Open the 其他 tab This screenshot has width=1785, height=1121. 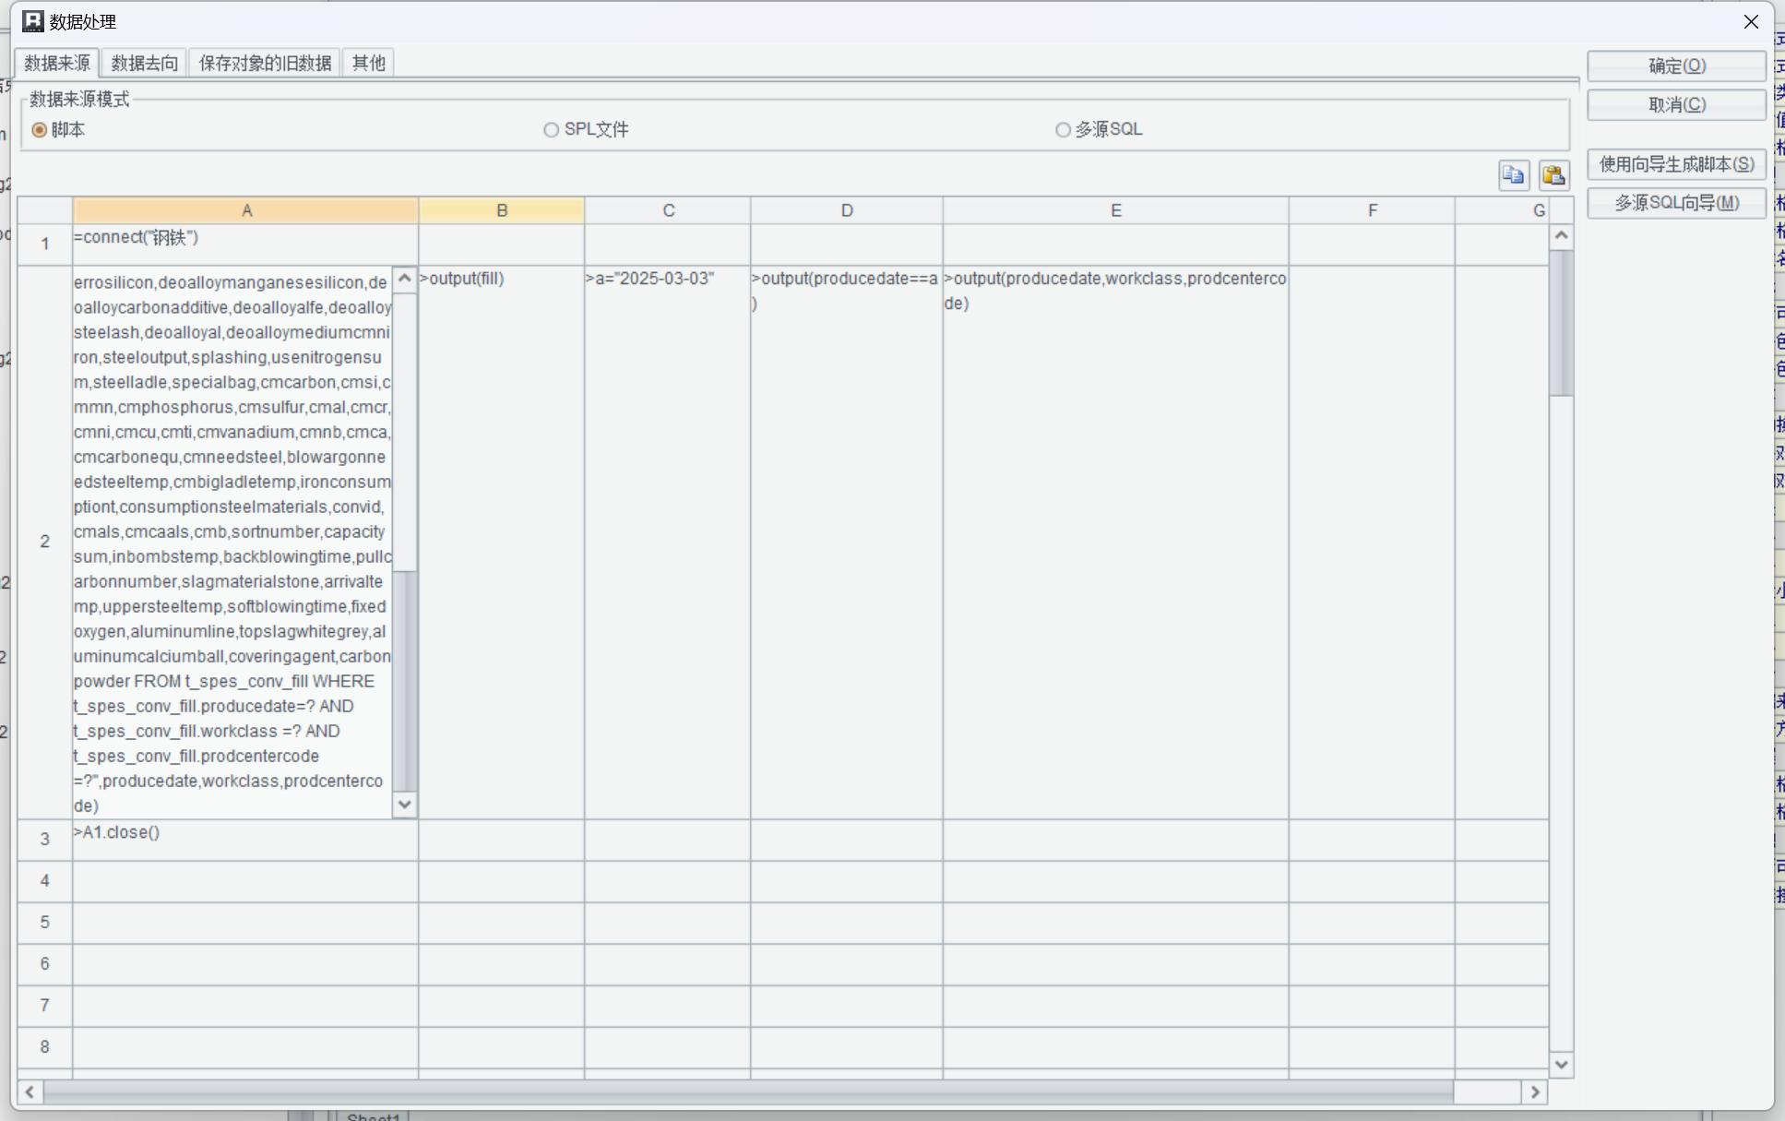click(x=368, y=63)
